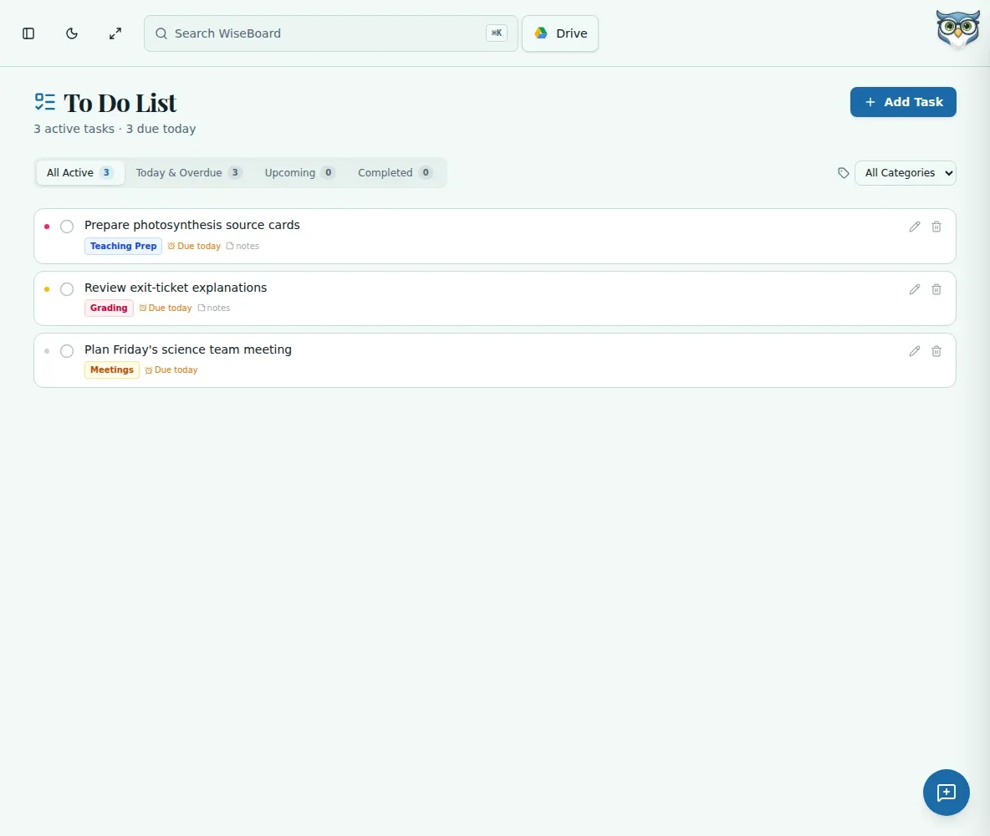990x836 pixels.
Task: Click the Teaching Prep category tag
Action: (123, 247)
